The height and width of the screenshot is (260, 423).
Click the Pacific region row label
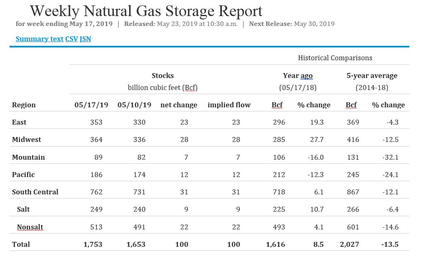point(23,175)
